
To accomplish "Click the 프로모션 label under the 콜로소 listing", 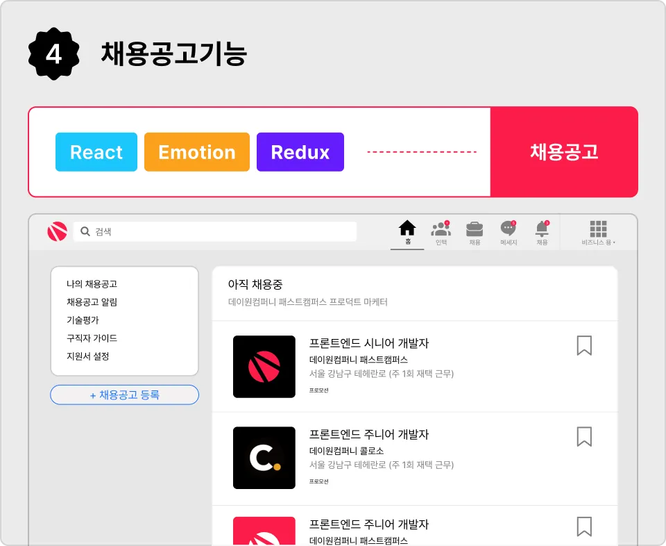I will click(x=318, y=481).
